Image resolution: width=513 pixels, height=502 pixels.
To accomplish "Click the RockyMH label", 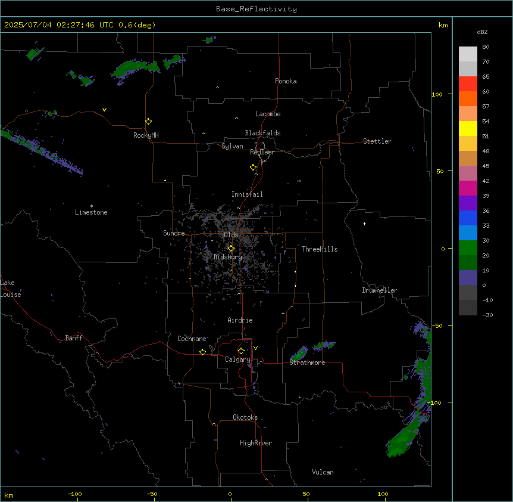I will (146, 135).
